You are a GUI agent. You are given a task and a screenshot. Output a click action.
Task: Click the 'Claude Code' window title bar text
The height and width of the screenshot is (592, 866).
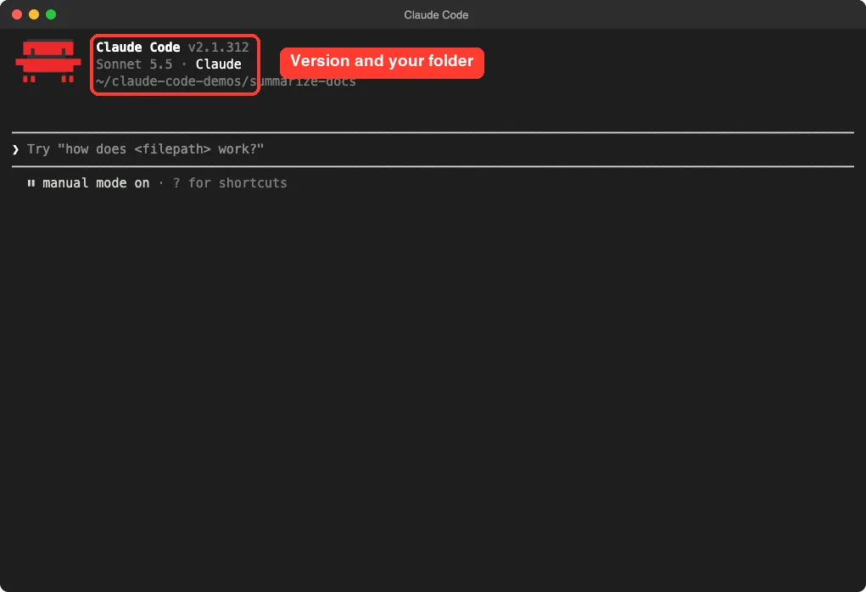coord(436,15)
